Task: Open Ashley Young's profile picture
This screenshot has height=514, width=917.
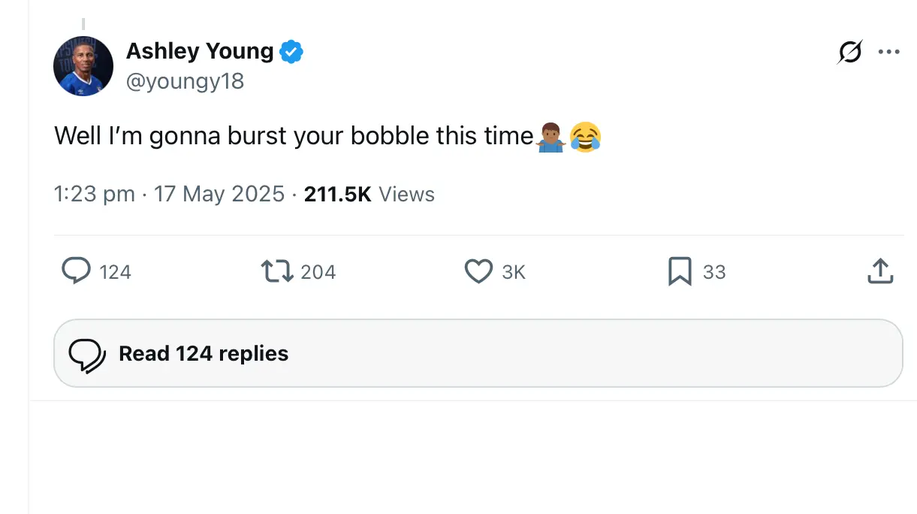Action: (83, 66)
